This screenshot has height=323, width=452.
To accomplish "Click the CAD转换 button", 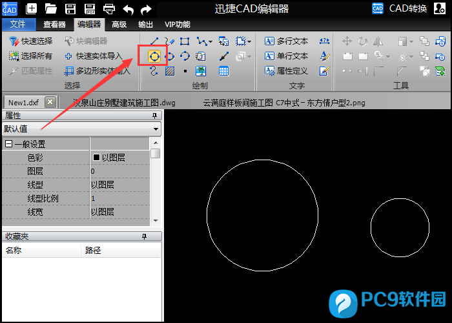I will (399, 8).
